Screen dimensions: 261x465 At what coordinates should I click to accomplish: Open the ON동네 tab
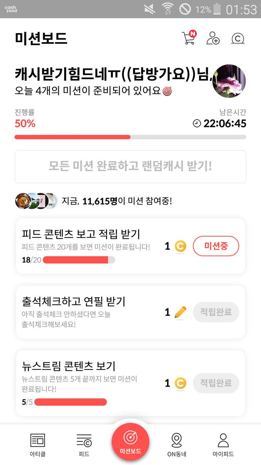tap(177, 445)
